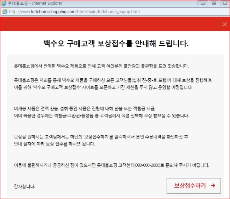Viewport: 230px width, 199px height.
Task: Close the popup using the white X on red banner
Action: coord(224,24)
